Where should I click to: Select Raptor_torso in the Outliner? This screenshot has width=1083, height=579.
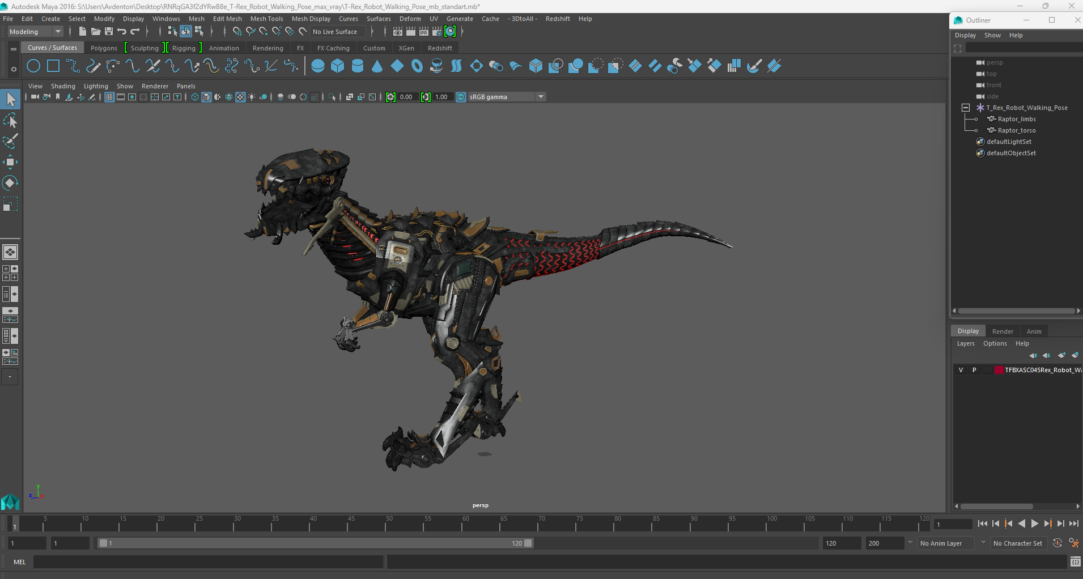(x=1016, y=130)
